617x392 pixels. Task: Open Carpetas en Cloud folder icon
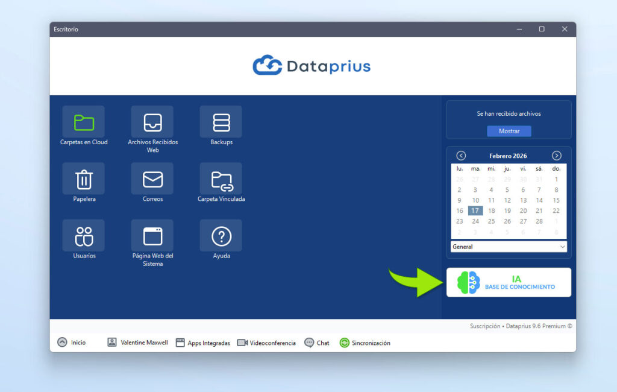tap(83, 122)
